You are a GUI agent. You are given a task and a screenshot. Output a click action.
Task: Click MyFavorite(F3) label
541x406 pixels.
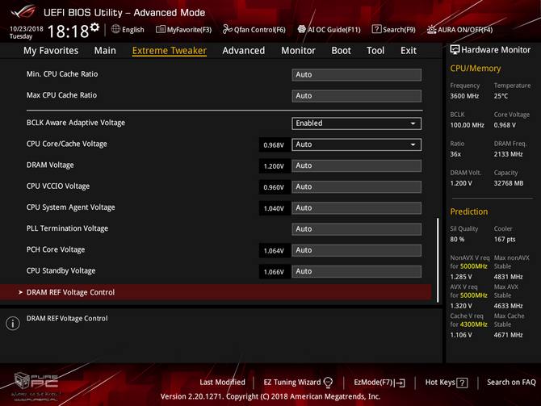189,30
